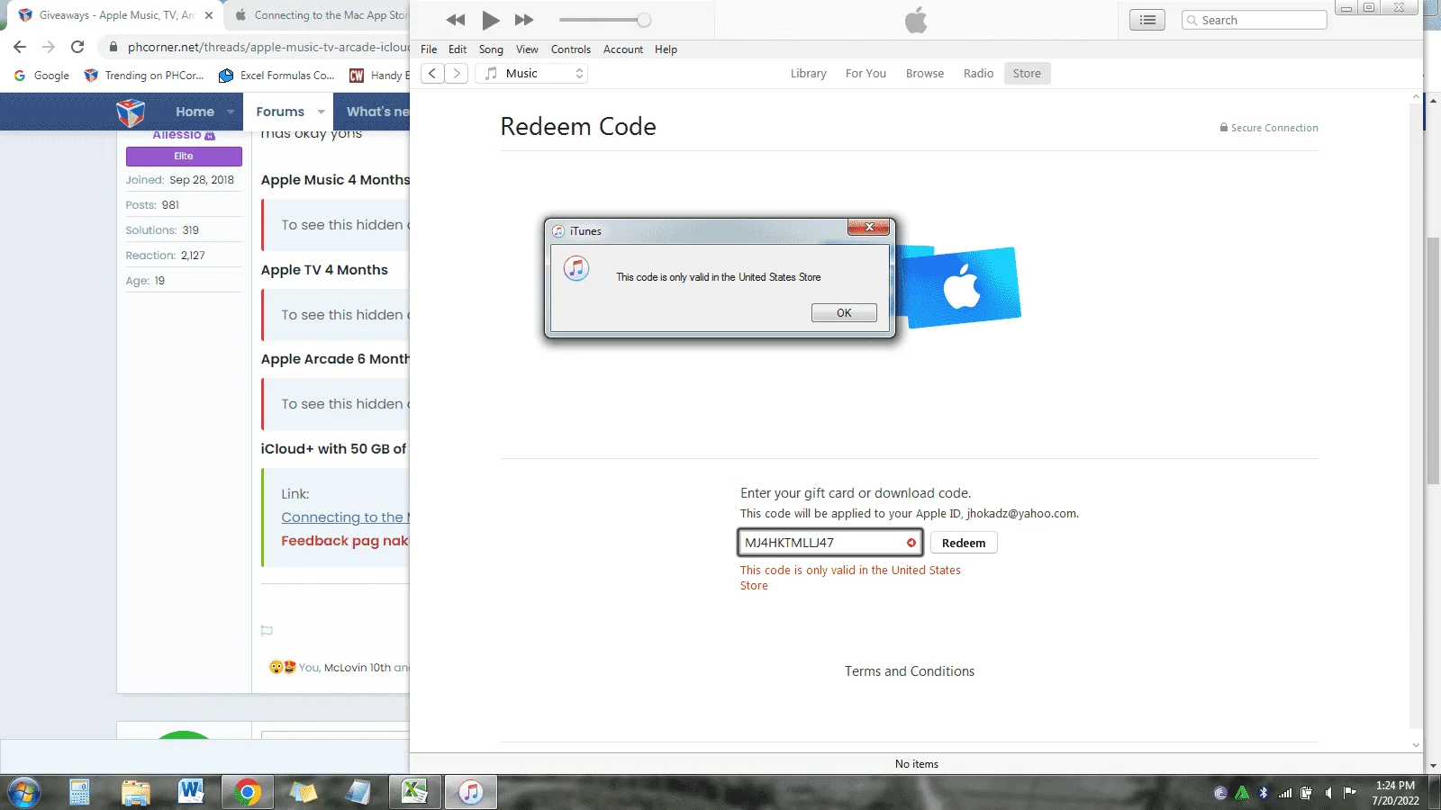Open the Windows Start menu
Viewport: 1441px width, 810px height.
click(x=23, y=793)
